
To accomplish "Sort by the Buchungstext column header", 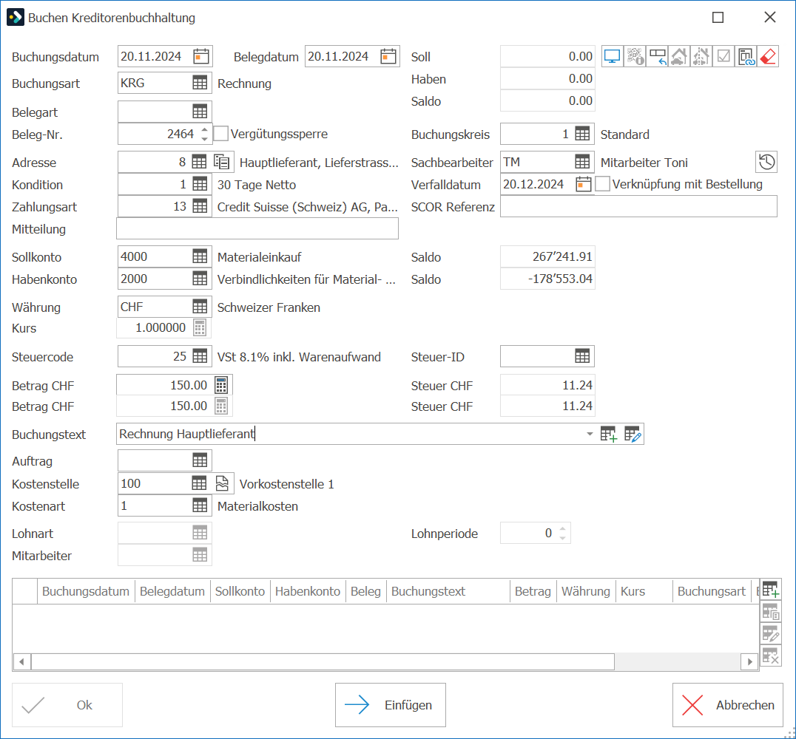I will tap(428, 591).
